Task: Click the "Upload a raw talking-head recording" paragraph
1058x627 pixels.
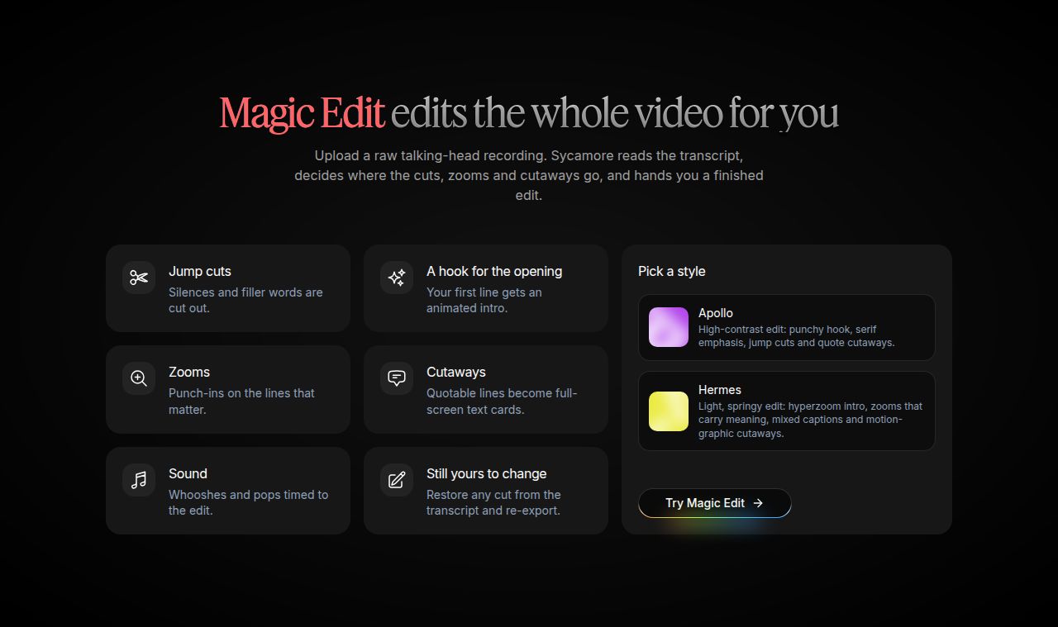Action: [x=529, y=175]
